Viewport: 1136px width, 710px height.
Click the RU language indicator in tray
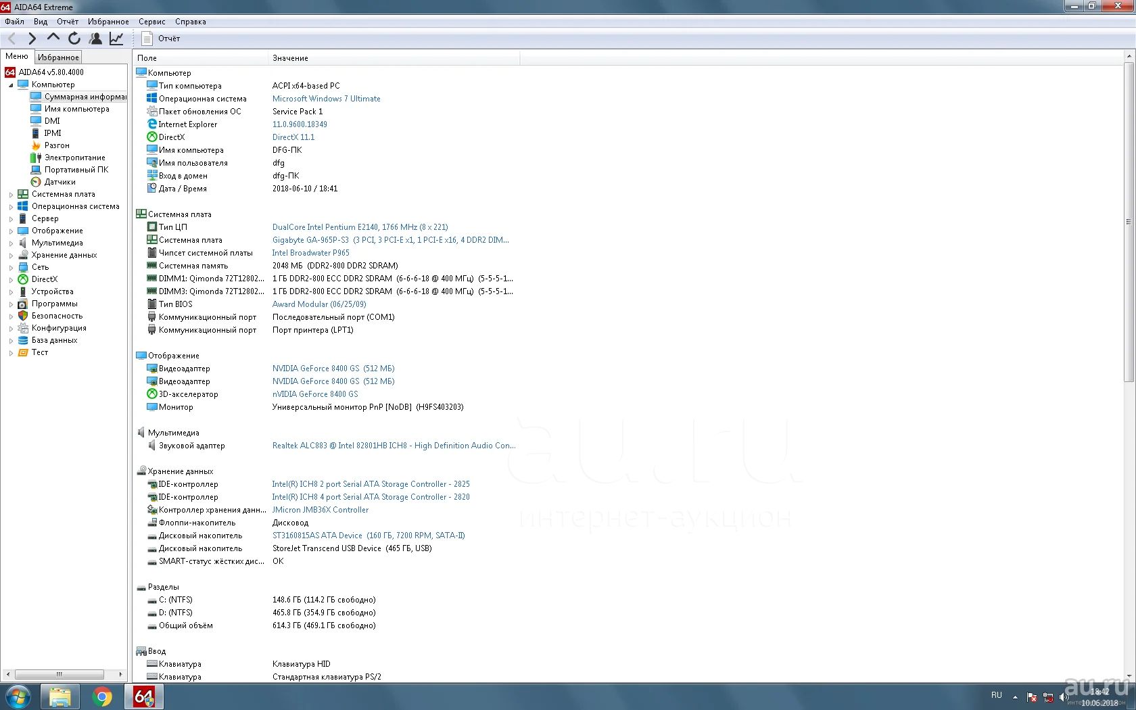point(997,695)
